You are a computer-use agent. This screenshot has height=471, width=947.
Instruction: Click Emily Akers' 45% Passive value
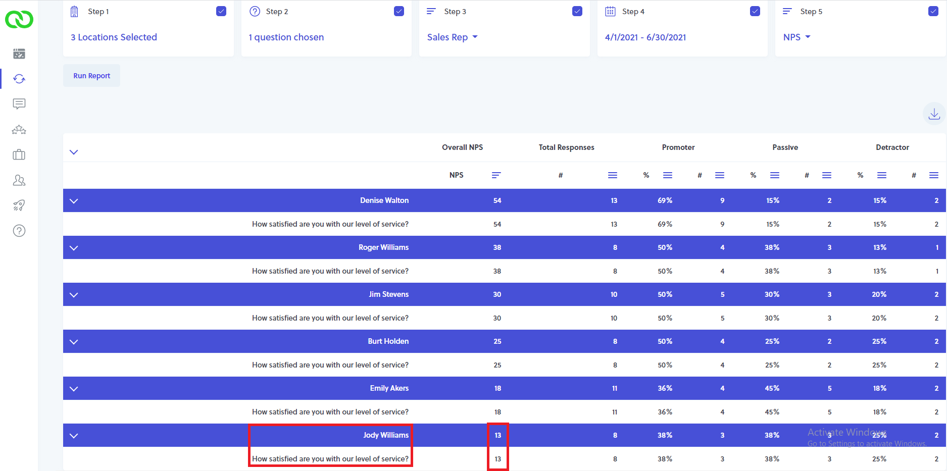pos(772,388)
